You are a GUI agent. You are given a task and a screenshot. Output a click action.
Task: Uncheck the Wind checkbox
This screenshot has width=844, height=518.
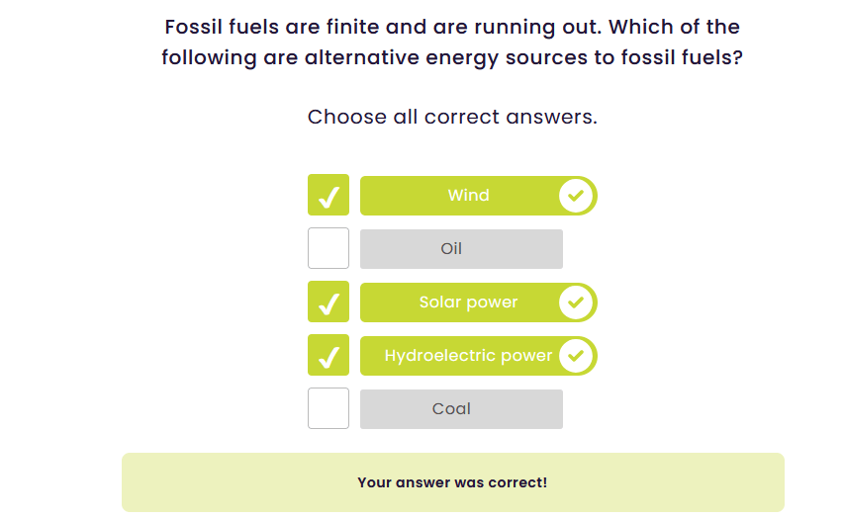328,196
